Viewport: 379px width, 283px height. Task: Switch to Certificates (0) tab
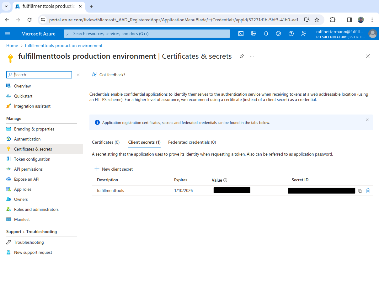tap(106, 142)
